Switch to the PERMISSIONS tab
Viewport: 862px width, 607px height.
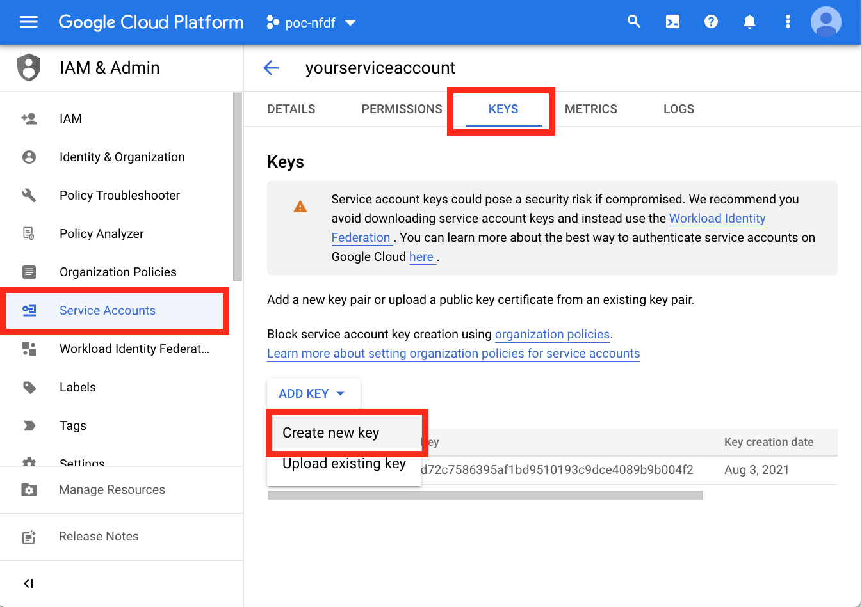coord(402,109)
